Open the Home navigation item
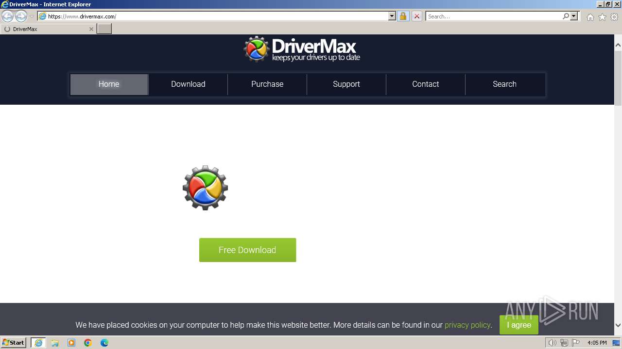 [109, 84]
